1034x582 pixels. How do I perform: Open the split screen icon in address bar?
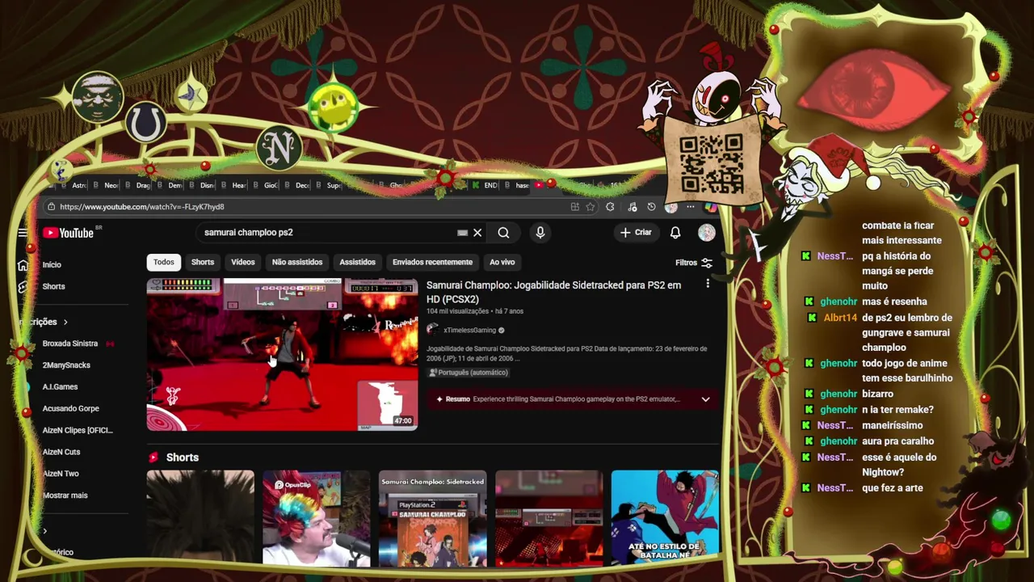574,207
